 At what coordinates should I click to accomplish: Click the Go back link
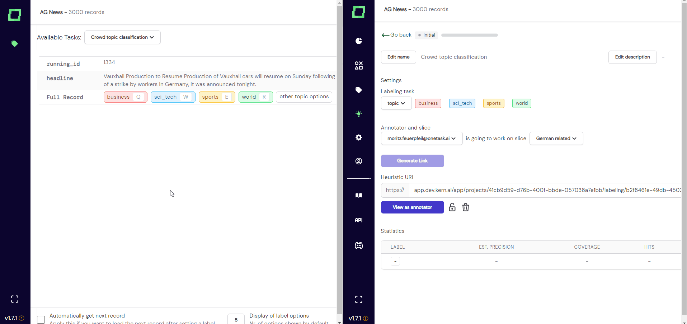(x=396, y=35)
